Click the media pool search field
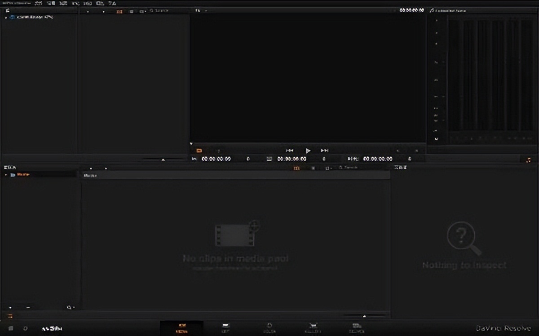Viewport: 539px width, 336px height. tap(353, 168)
